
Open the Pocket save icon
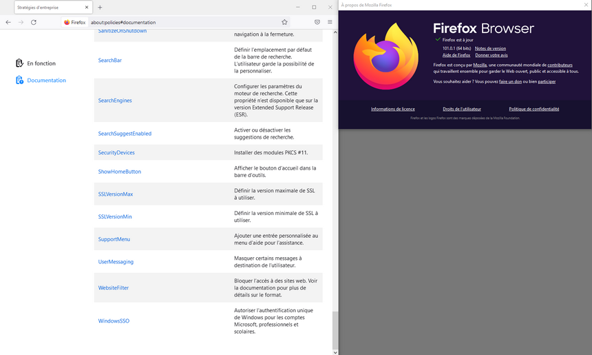[x=317, y=22]
